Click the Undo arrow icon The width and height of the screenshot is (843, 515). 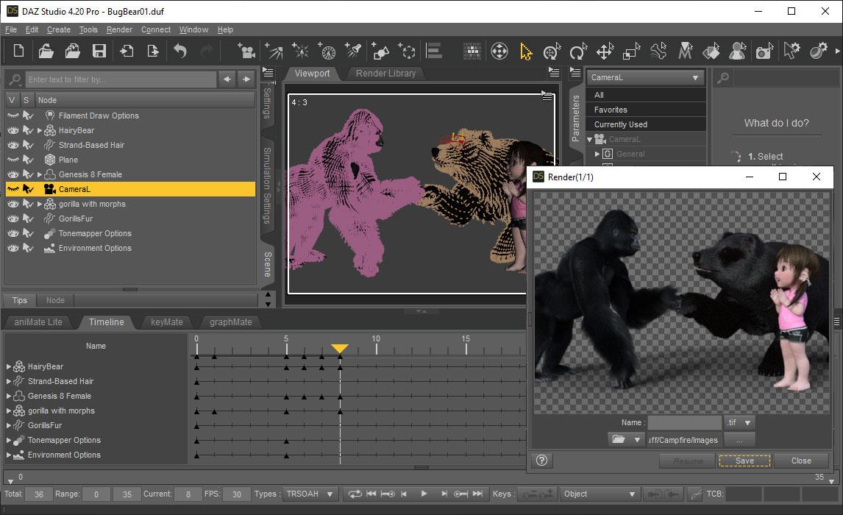pos(179,51)
